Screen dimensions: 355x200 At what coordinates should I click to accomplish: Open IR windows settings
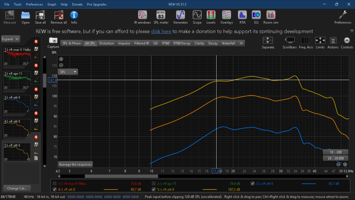[x=143, y=17]
